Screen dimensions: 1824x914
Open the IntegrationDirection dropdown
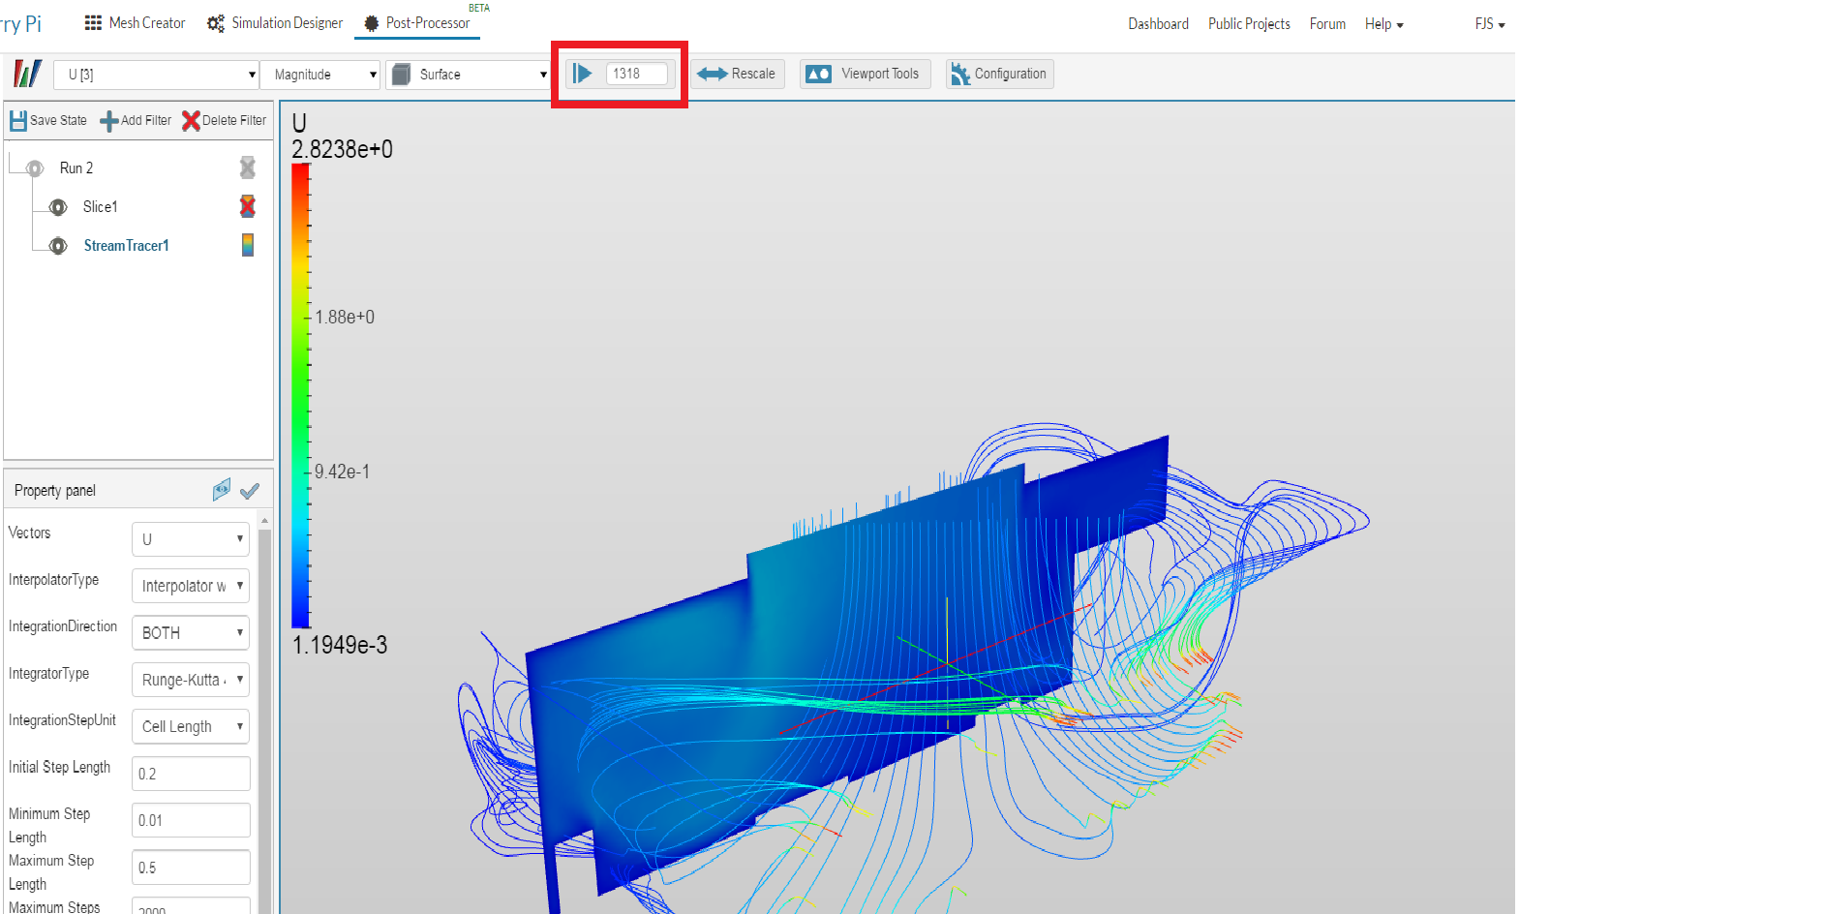[191, 633]
